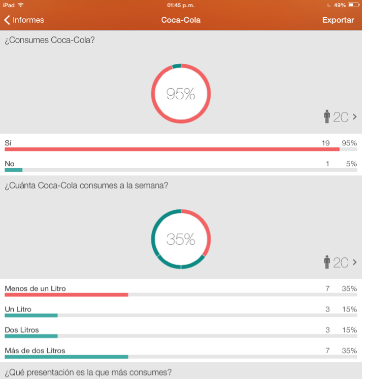366x379 pixels.
Task: Select the No answer row
Action: (x=181, y=166)
